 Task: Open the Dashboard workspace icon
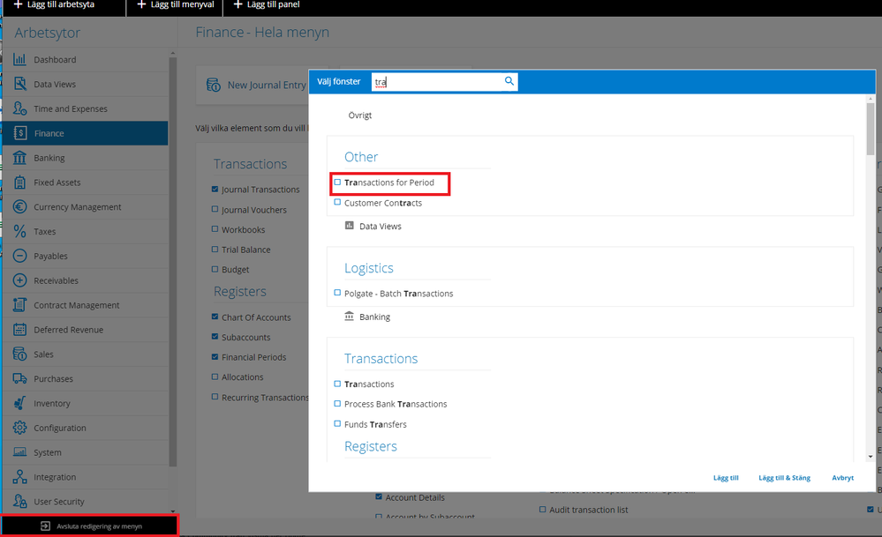click(x=19, y=60)
